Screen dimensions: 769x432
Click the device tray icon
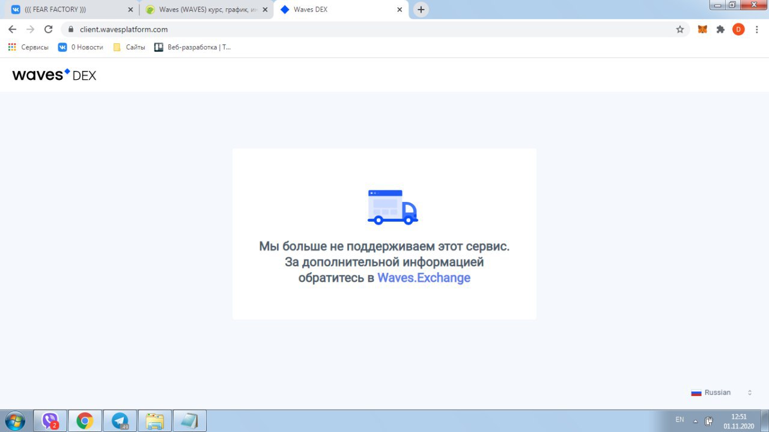click(709, 421)
